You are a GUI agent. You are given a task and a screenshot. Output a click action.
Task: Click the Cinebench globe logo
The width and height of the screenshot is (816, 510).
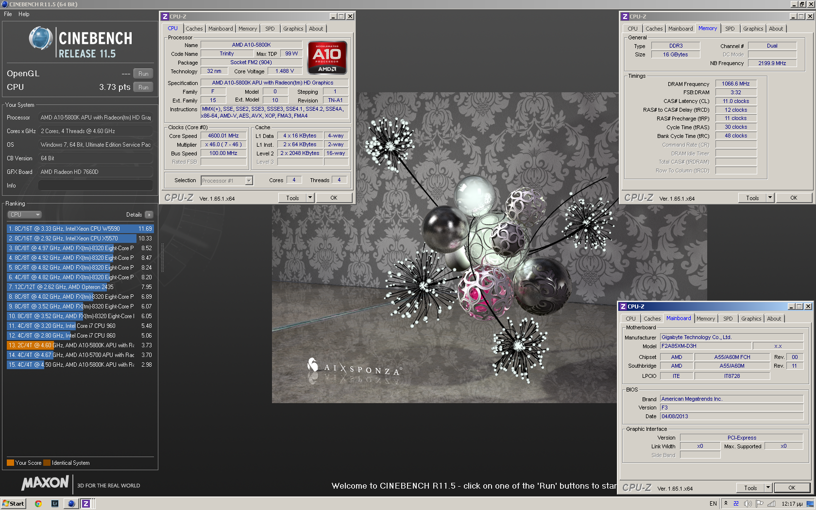(x=41, y=38)
